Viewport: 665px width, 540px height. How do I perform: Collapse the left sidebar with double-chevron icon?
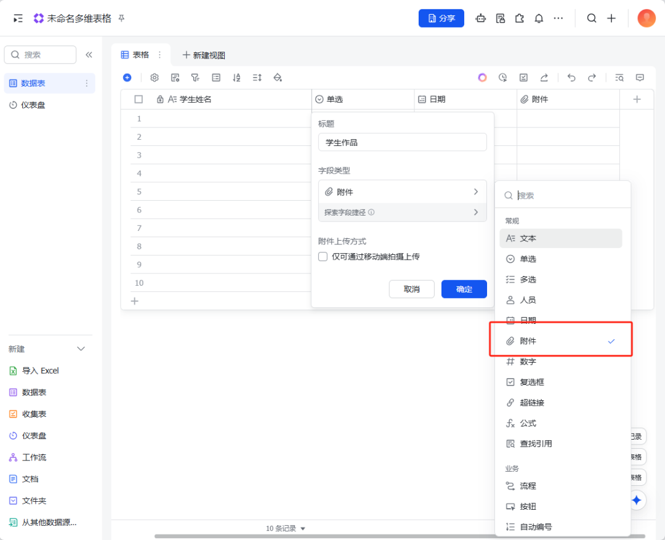pos(89,55)
